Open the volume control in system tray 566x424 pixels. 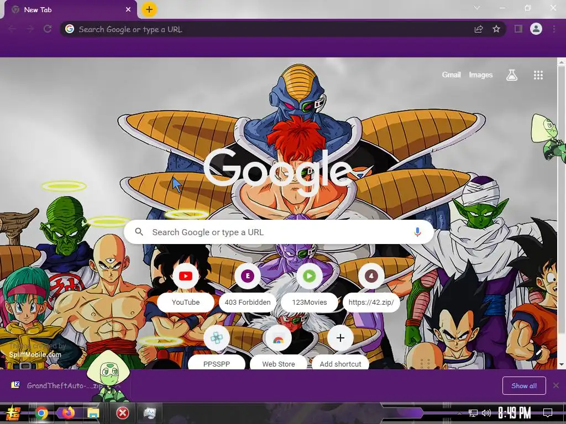(x=486, y=413)
